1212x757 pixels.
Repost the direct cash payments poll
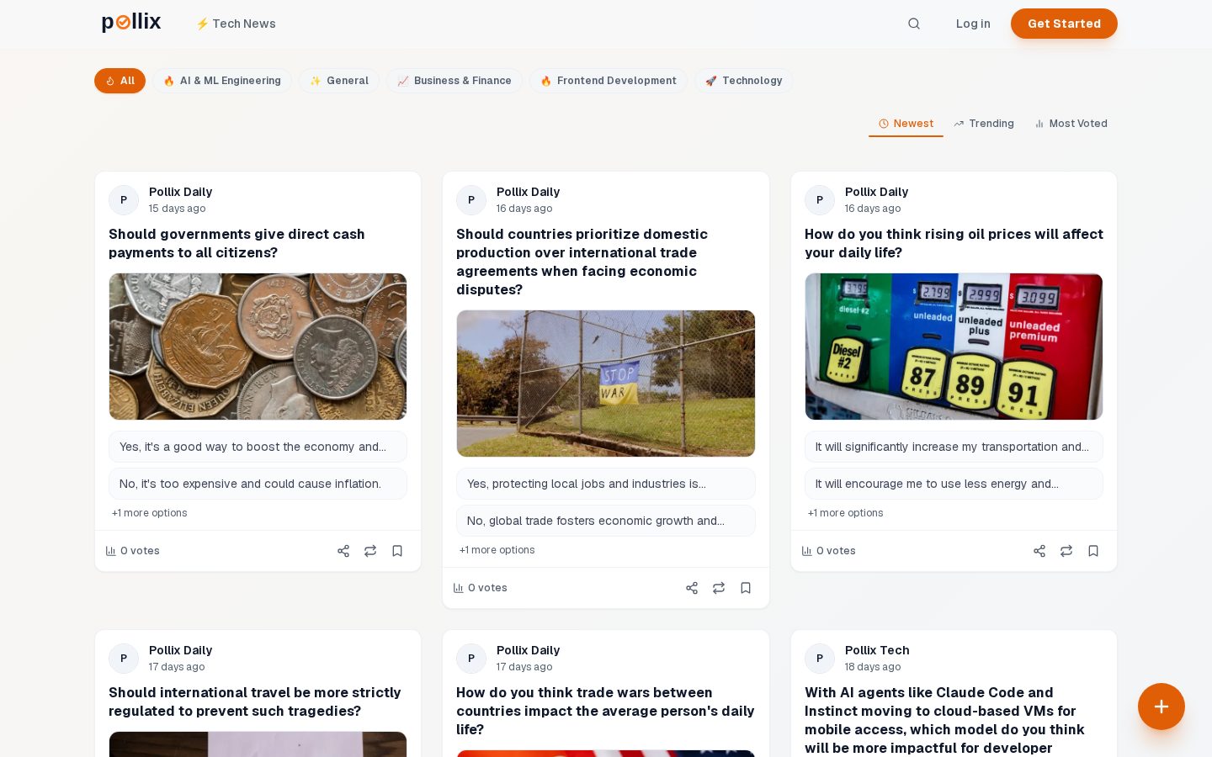point(370,551)
